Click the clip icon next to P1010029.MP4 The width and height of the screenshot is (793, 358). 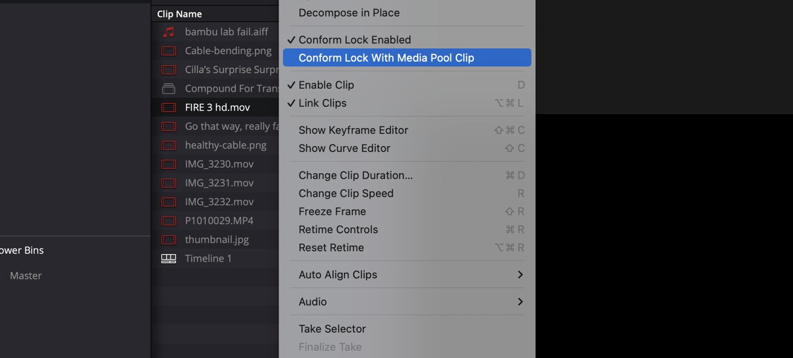(168, 220)
